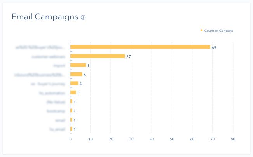This screenshot has width=253, height=157.
Task: Click the bar with 8 contacts
Action: pos(78,65)
